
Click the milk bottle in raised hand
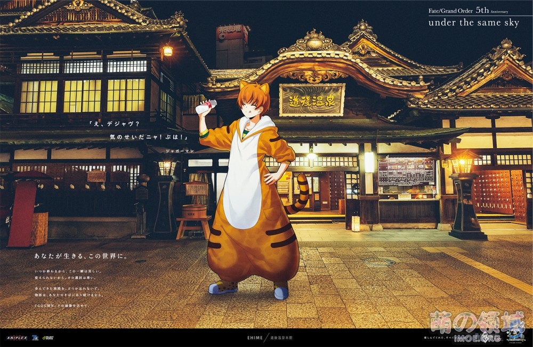(x=206, y=107)
